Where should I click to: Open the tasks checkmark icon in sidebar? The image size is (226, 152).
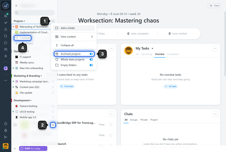coord(6,23)
